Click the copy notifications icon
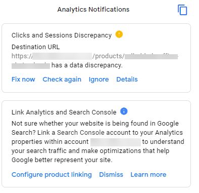The width and height of the screenshot is (199, 193). point(182,10)
